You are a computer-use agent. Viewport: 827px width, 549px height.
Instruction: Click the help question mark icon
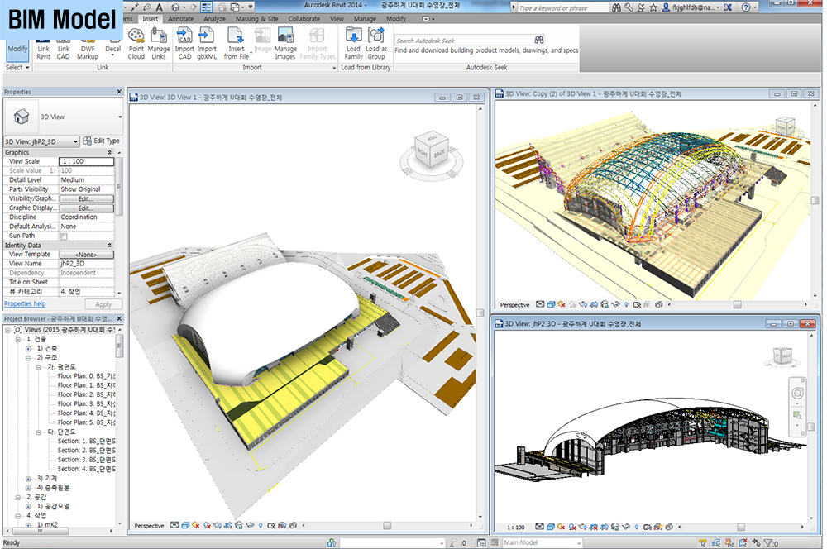coord(746,7)
